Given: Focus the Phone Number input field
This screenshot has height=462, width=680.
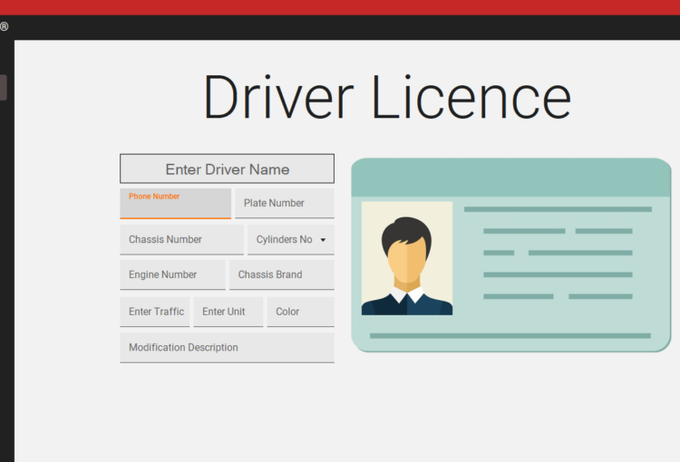Looking at the screenshot, I should point(175,203).
